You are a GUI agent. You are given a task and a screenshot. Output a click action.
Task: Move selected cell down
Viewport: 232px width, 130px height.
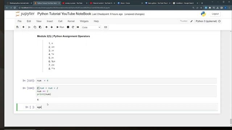(x=51, y=27)
